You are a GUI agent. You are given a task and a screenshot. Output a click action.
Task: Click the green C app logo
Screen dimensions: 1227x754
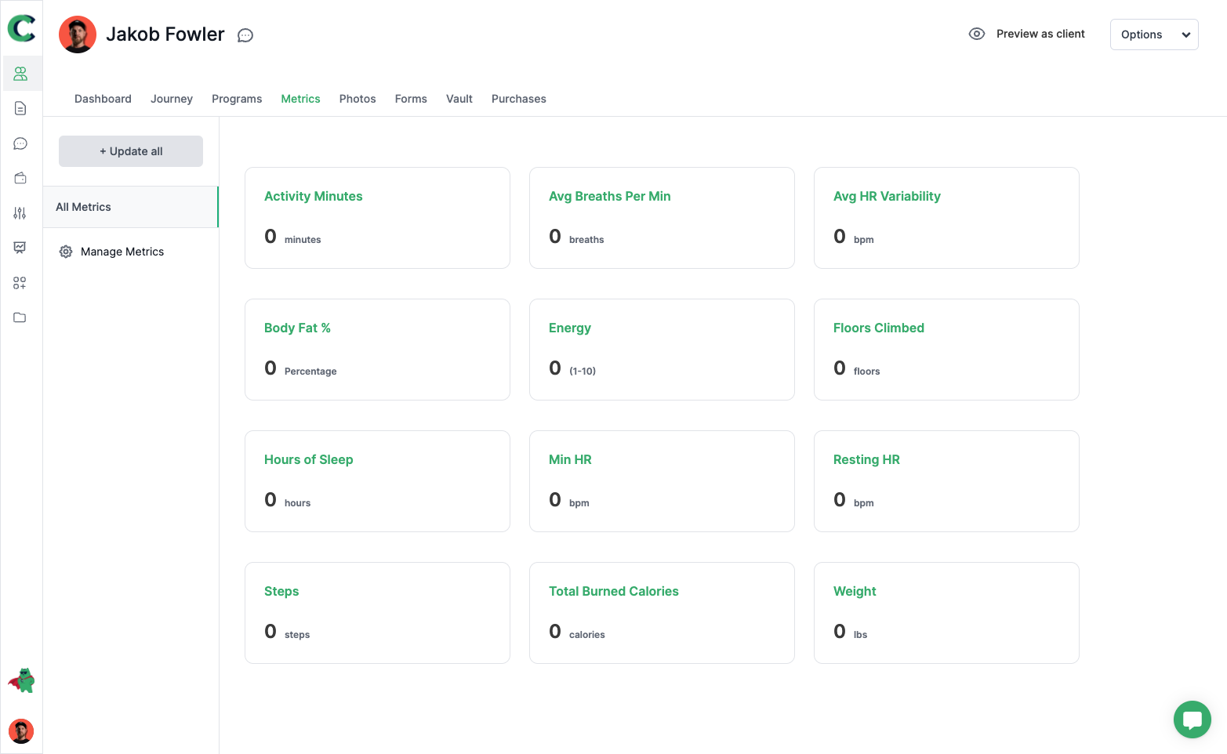[21, 29]
